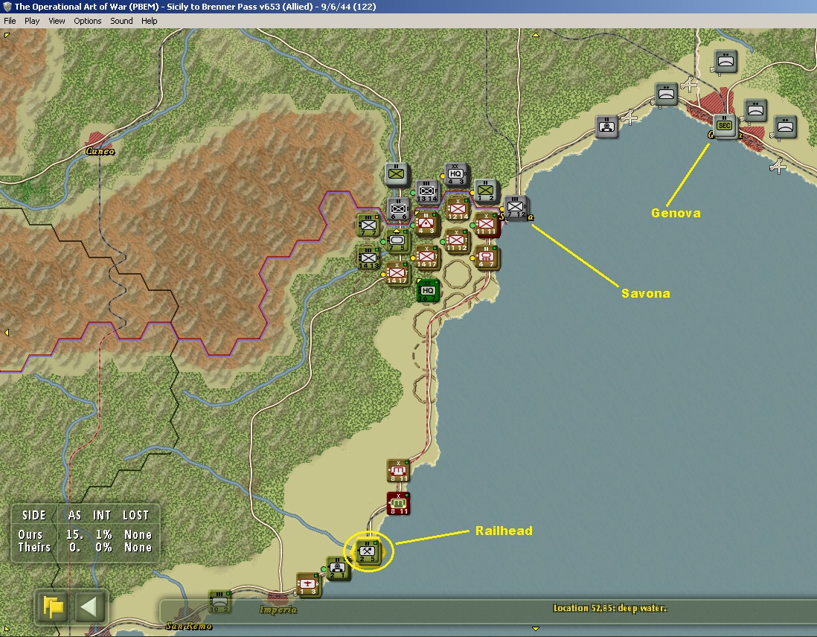Viewport: 817px width, 637px height.
Task: Select the dark red 8-11 unit
Action: [399, 504]
